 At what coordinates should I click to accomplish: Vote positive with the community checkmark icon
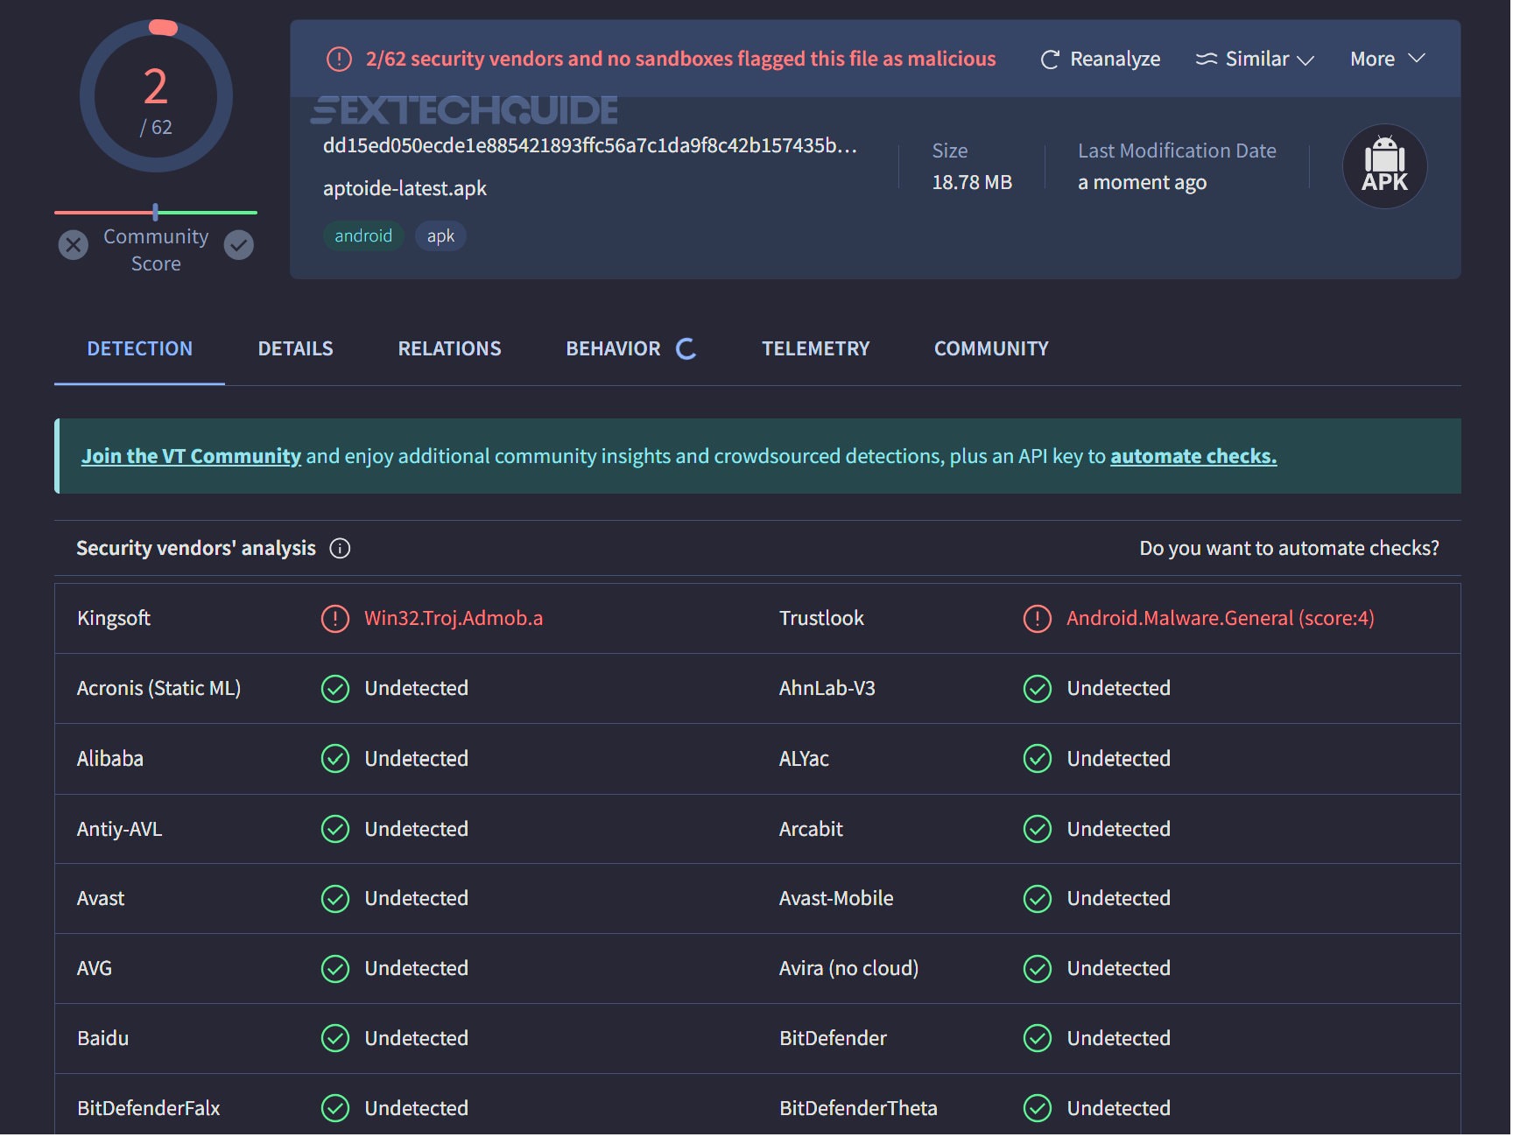click(x=240, y=246)
